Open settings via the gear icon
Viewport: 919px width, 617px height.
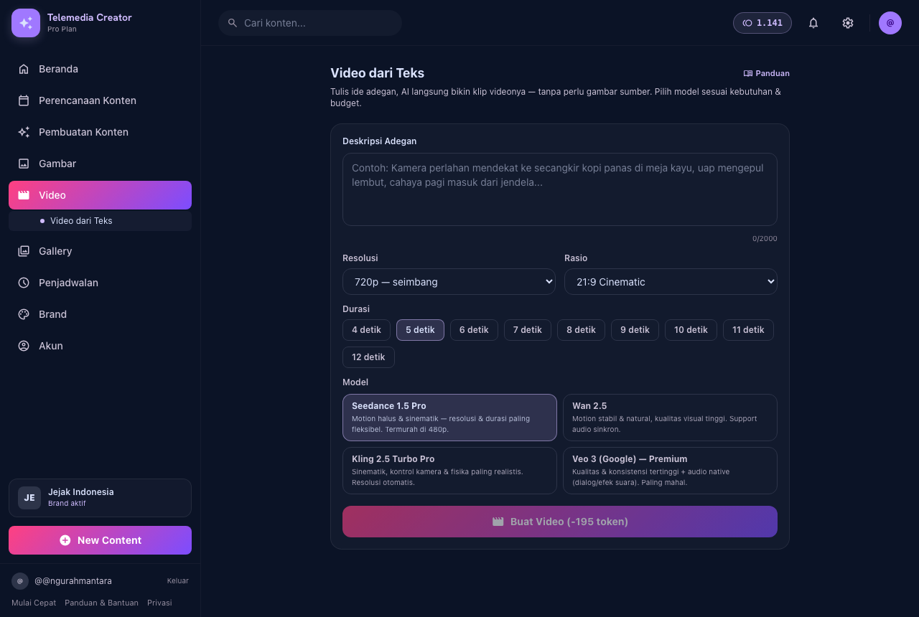point(848,23)
